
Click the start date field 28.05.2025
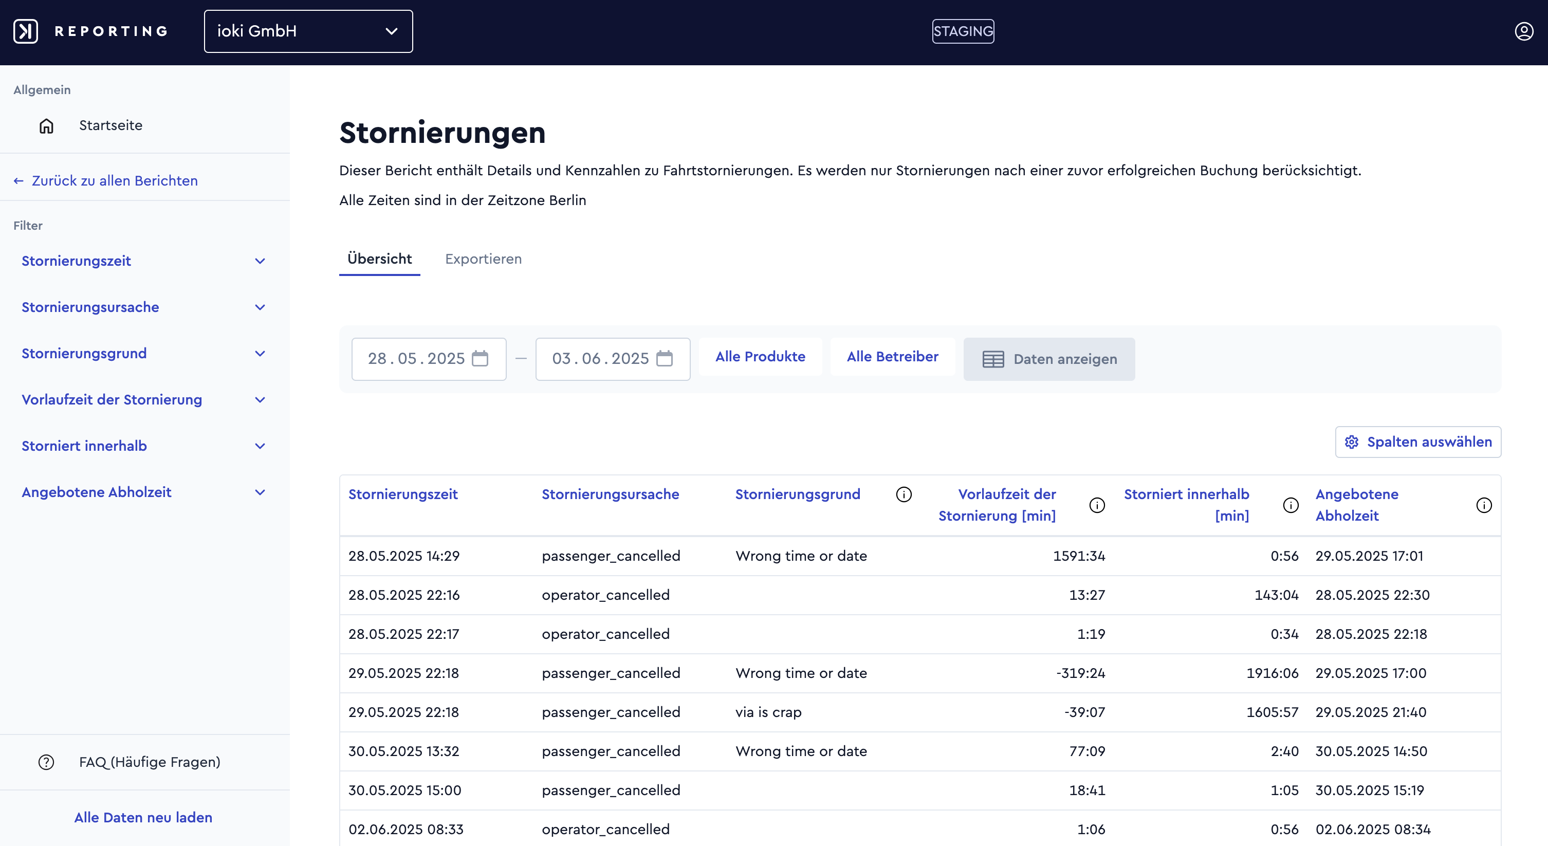pos(429,359)
